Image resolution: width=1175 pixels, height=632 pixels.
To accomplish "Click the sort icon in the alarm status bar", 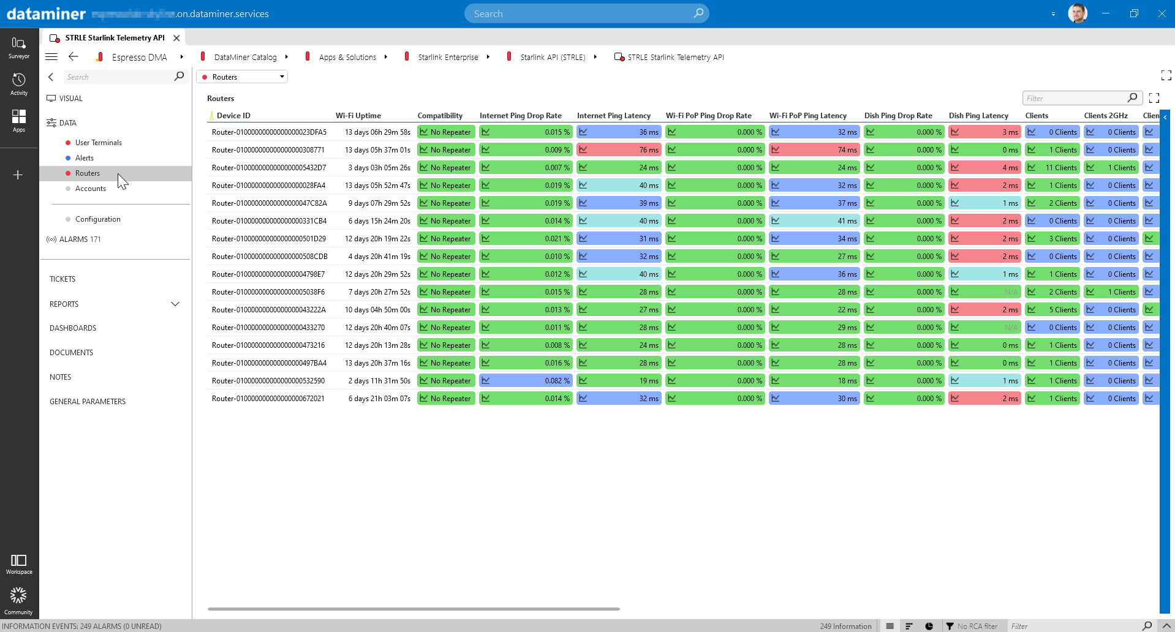I will (909, 626).
